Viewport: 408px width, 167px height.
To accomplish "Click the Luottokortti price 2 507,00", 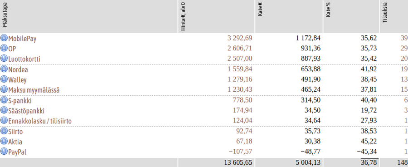I will coord(240,59).
